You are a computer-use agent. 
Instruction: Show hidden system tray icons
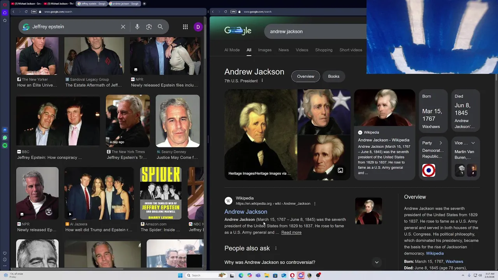pos(464,275)
